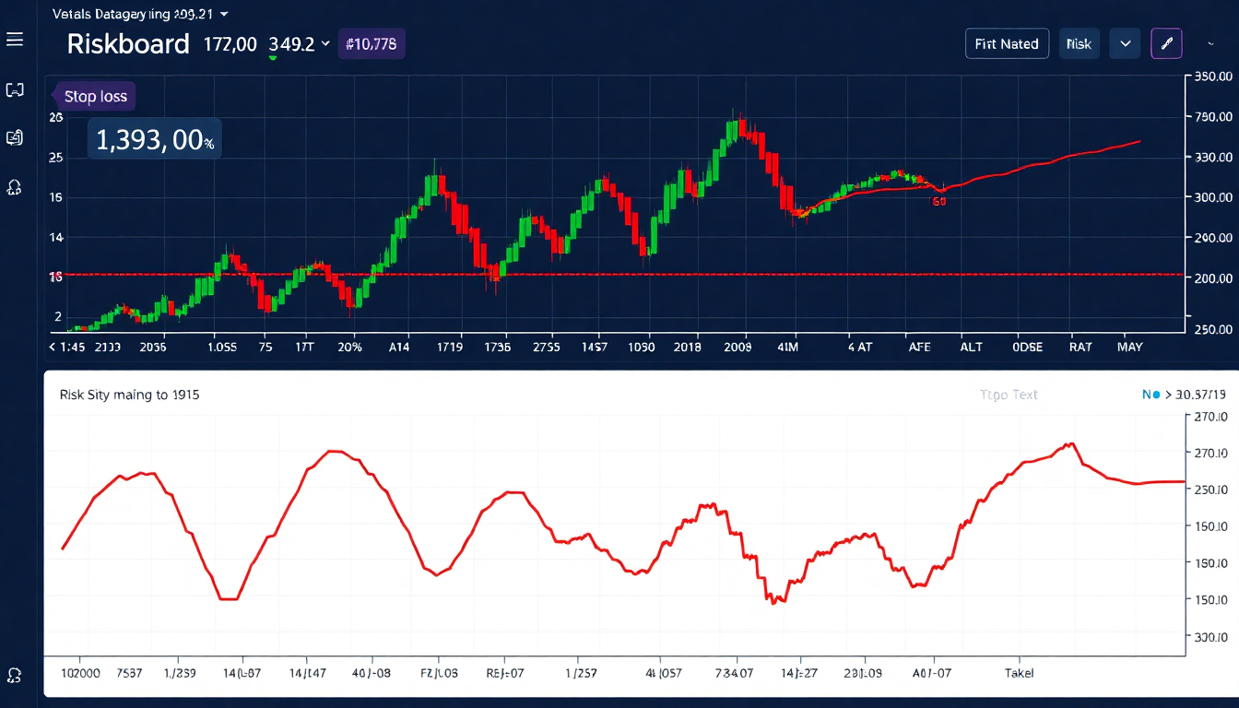The height and width of the screenshot is (708, 1239).
Task: Open the chevron dropdown button beside Risk
Action: coord(1125,43)
